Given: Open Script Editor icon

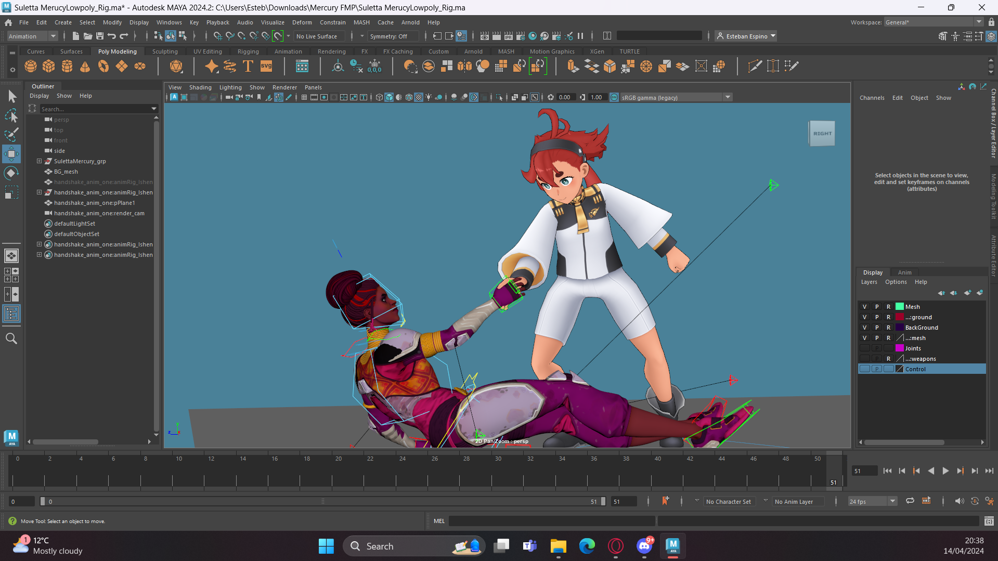Looking at the screenshot, I should pos(989,521).
